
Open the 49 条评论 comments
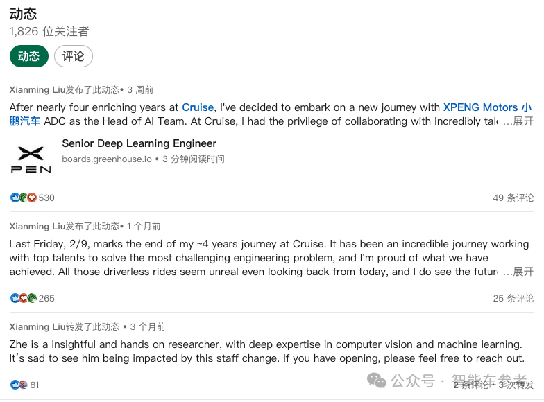click(x=513, y=198)
